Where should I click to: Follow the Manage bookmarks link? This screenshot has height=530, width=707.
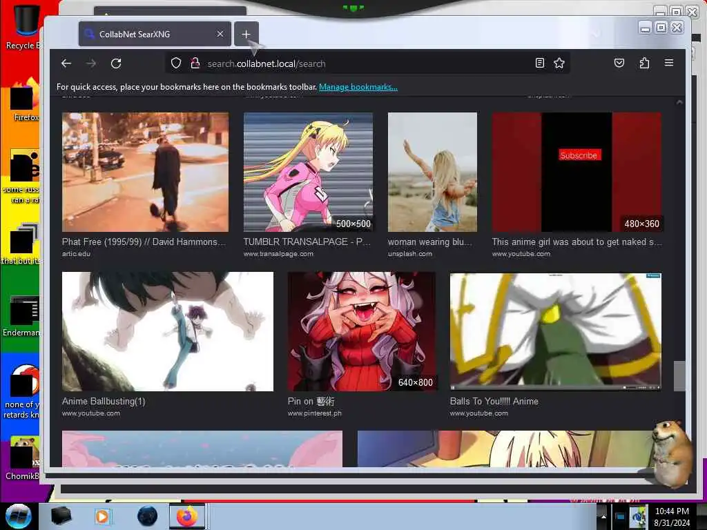tap(358, 87)
